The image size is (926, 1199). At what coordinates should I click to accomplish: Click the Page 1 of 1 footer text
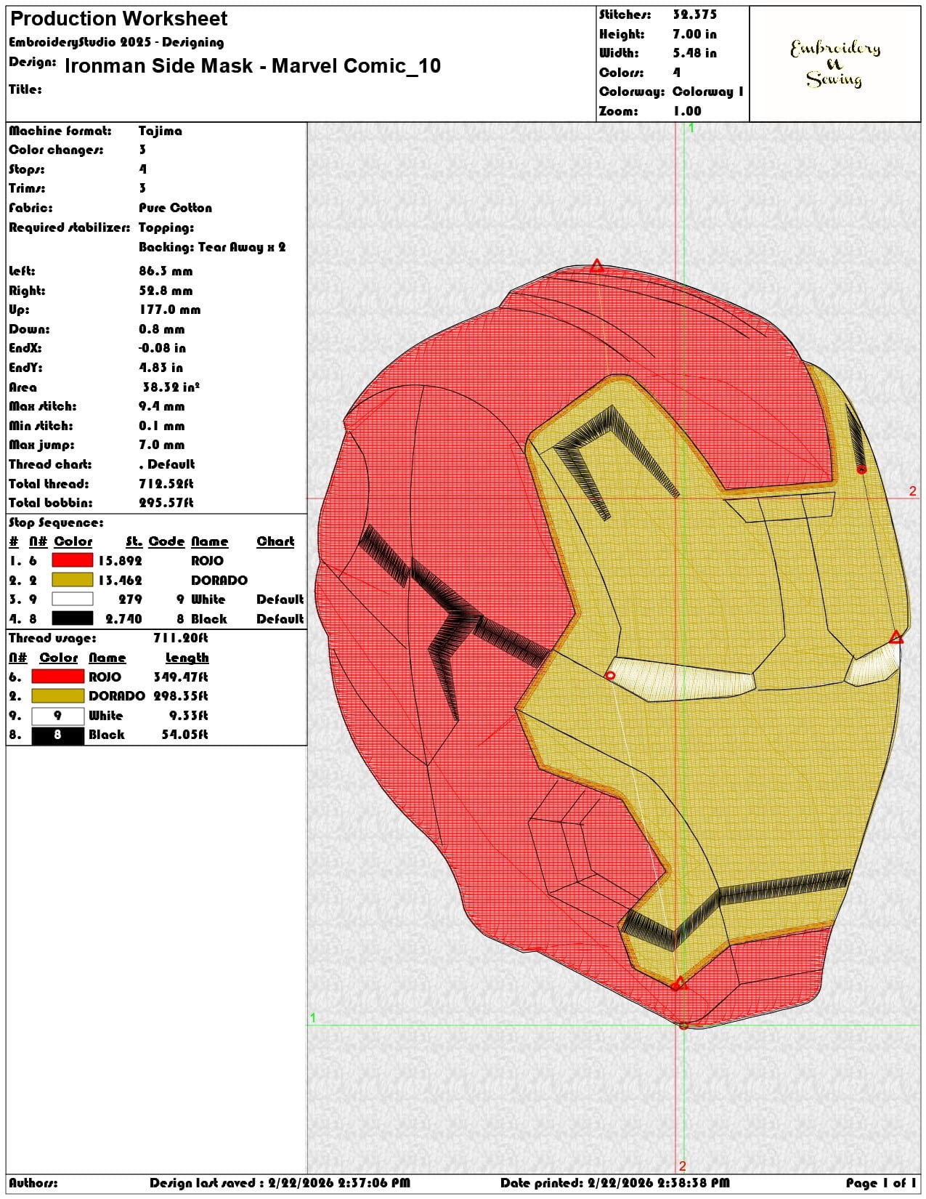click(881, 1183)
